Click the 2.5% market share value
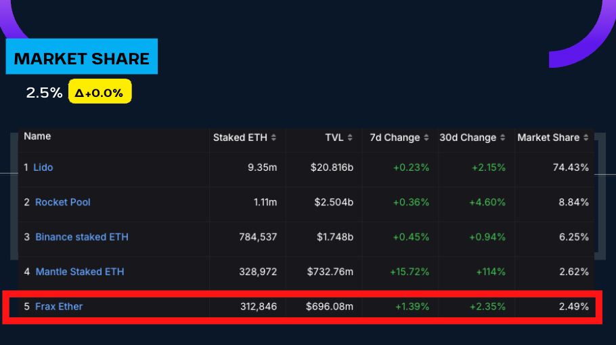616x345 pixels. tap(44, 93)
